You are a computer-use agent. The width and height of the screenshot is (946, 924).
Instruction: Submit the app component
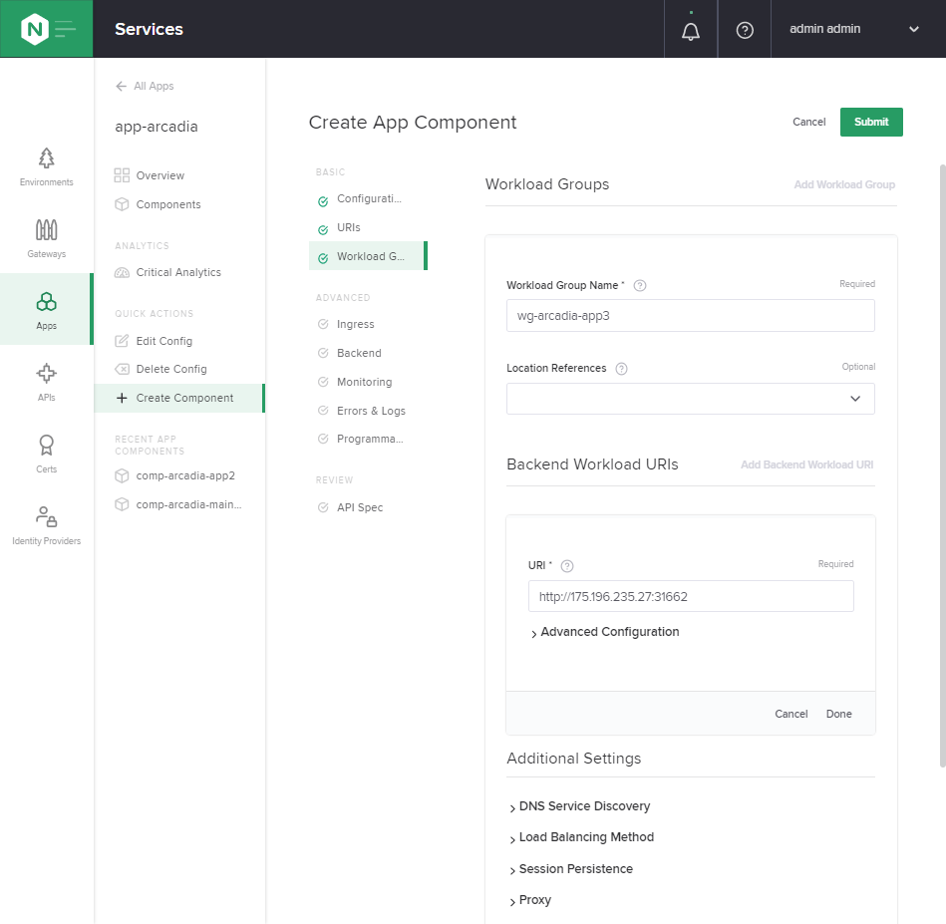point(871,122)
